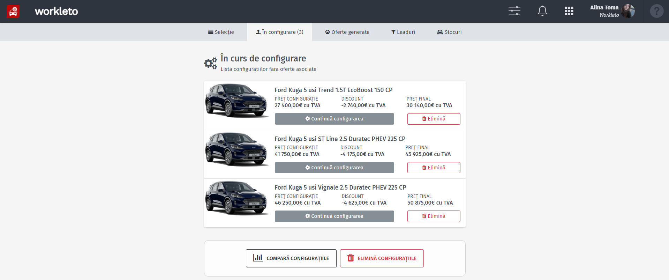
Task: Continue configuring the Kuga Vignale PHEV
Action: tap(334, 216)
